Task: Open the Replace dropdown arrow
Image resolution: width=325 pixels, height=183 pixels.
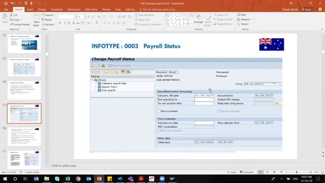Action: [x=252, y=19]
